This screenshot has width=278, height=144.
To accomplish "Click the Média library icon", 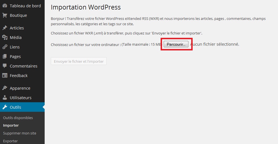I will click(5, 38).
